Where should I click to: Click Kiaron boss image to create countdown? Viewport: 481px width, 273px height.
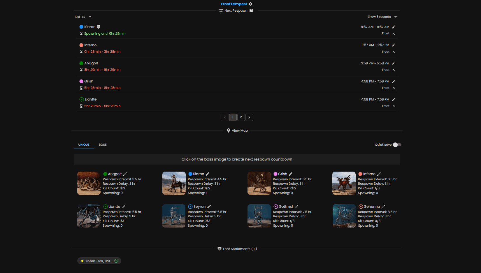click(x=174, y=183)
